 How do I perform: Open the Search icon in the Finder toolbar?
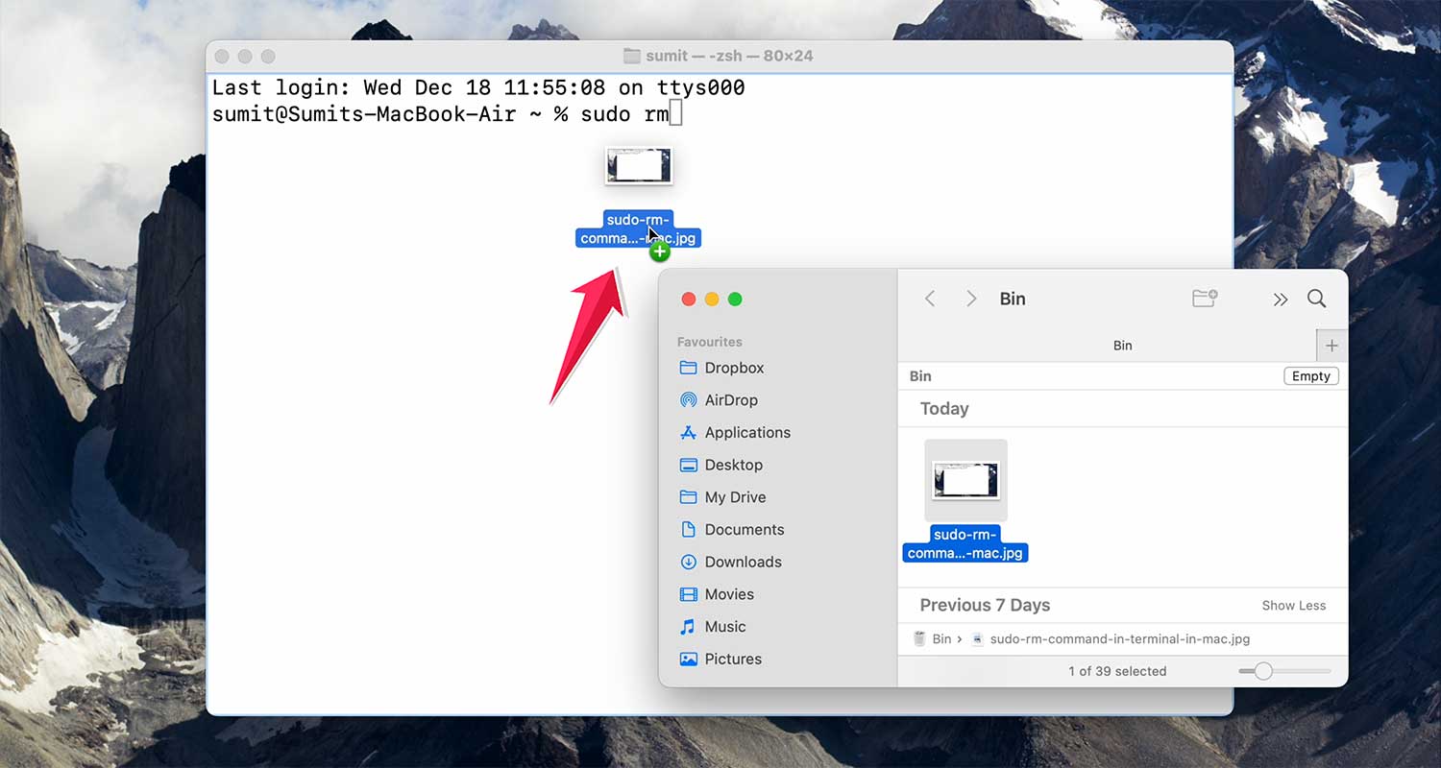1317,299
